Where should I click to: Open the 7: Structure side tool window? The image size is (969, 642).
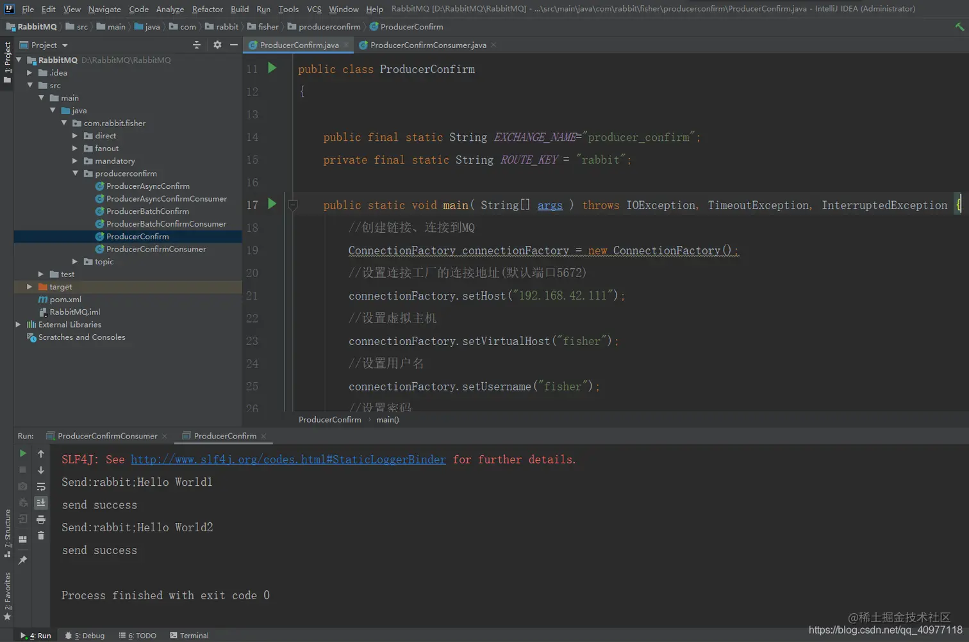(7, 533)
